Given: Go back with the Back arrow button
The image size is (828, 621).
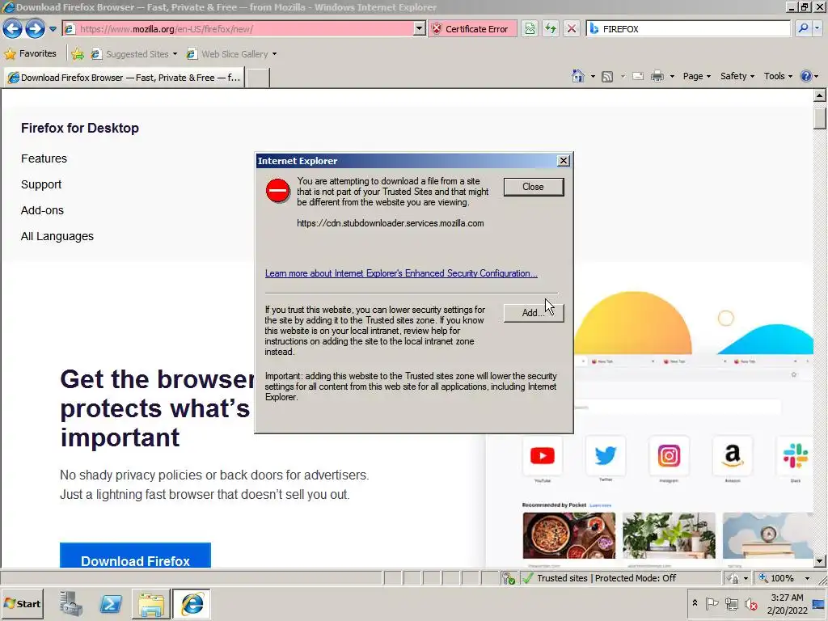Looking at the screenshot, I should tap(13, 29).
